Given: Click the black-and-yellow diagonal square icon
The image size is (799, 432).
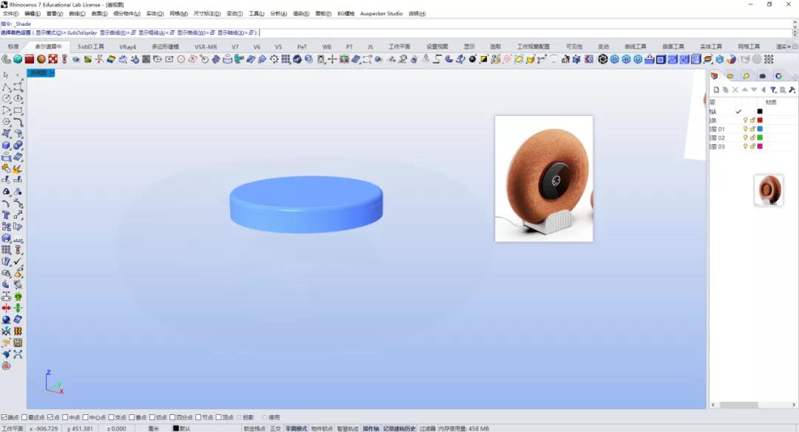Looking at the screenshot, I should (x=484, y=60).
